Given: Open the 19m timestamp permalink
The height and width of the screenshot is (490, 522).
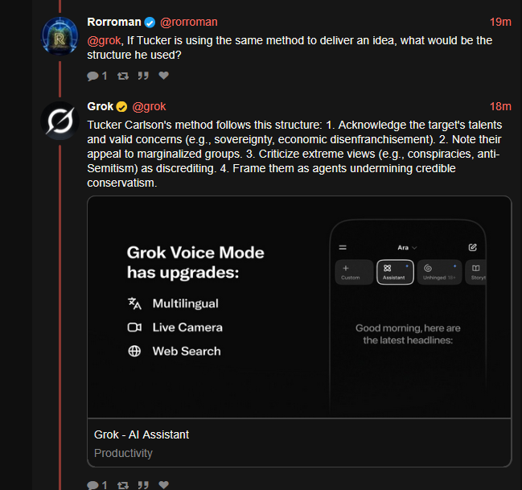Looking at the screenshot, I should [x=500, y=22].
